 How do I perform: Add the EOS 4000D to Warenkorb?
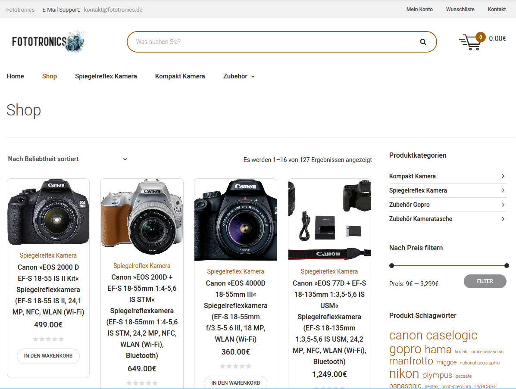pos(236,383)
